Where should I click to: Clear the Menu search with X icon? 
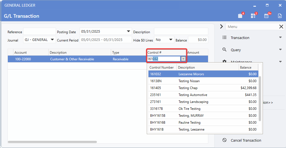click(281, 27)
